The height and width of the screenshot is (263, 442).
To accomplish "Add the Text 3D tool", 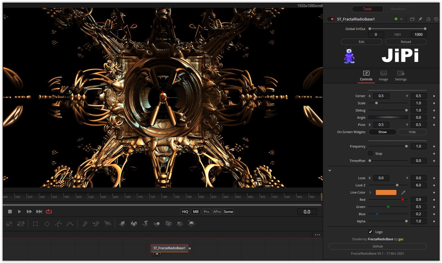I will pyautogui.click(x=145, y=224).
